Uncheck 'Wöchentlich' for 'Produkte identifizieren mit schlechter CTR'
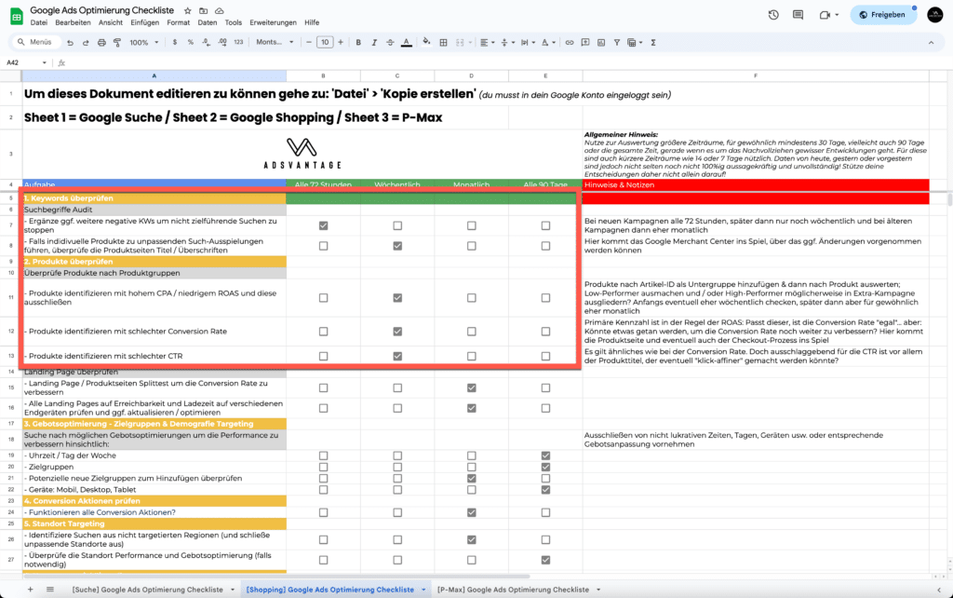The image size is (953, 598). coord(397,356)
